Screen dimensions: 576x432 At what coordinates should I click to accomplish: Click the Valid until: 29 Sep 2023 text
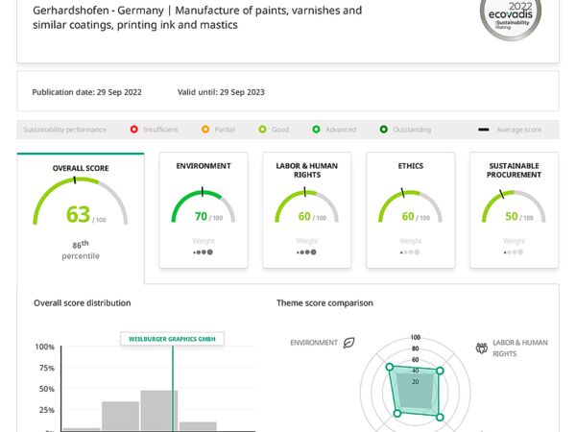(221, 92)
